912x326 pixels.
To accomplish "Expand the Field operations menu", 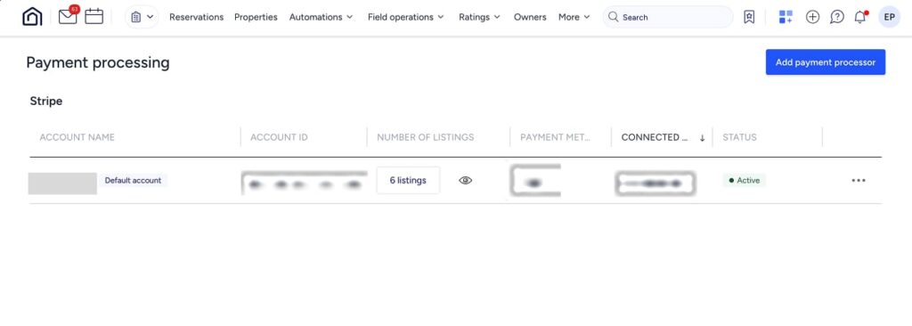I will [x=406, y=17].
